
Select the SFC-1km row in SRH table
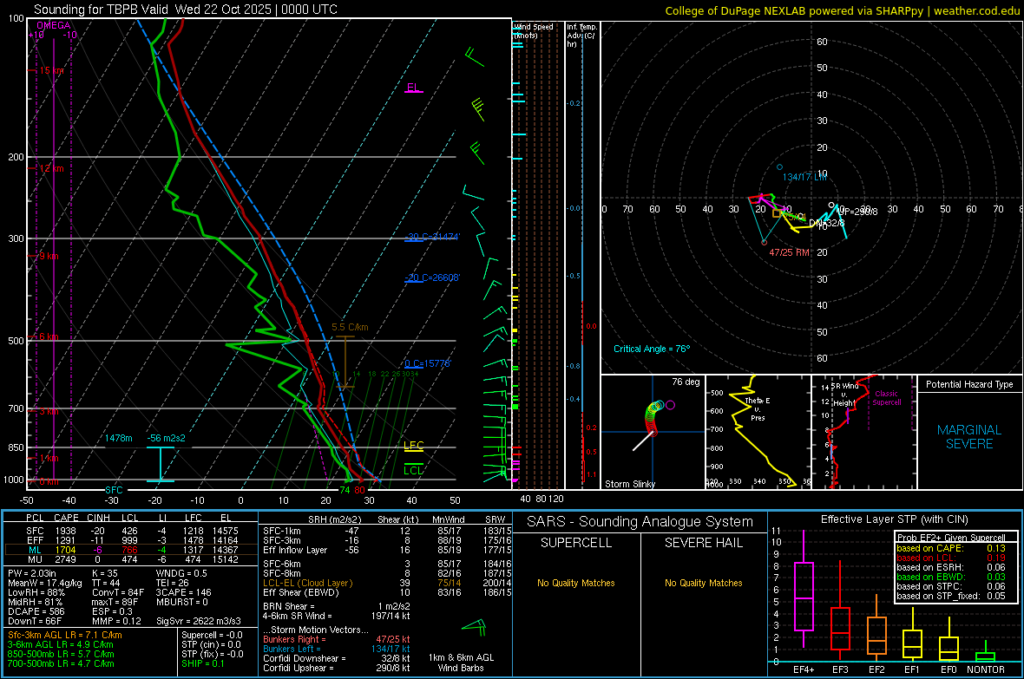(387, 531)
